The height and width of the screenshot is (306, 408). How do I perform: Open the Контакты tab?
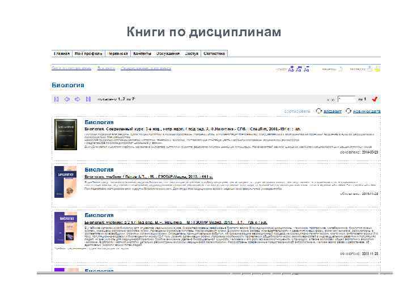pyautogui.click(x=142, y=53)
